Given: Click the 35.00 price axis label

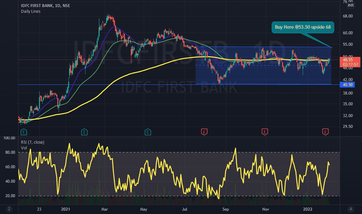Looking at the screenshot, I should 348,104.
